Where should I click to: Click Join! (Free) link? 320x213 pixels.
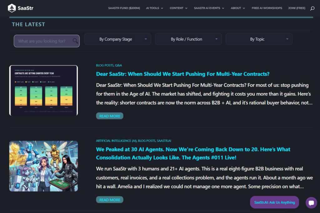pyautogui.click(x=297, y=8)
